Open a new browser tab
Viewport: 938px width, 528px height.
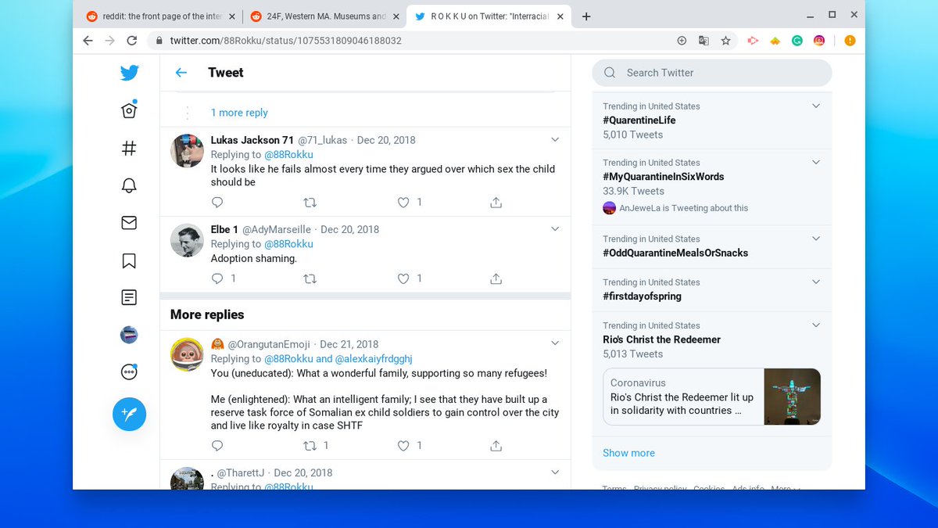point(586,16)
